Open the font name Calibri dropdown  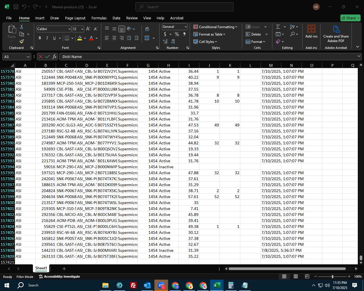coord(69,29)
